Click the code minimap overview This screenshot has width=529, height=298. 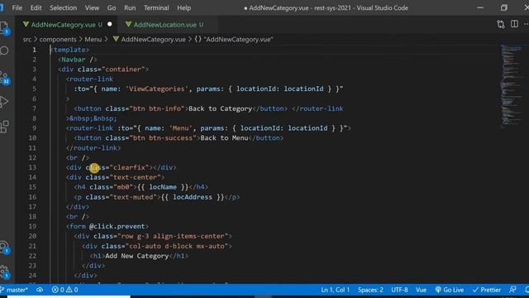click(512, 86)
